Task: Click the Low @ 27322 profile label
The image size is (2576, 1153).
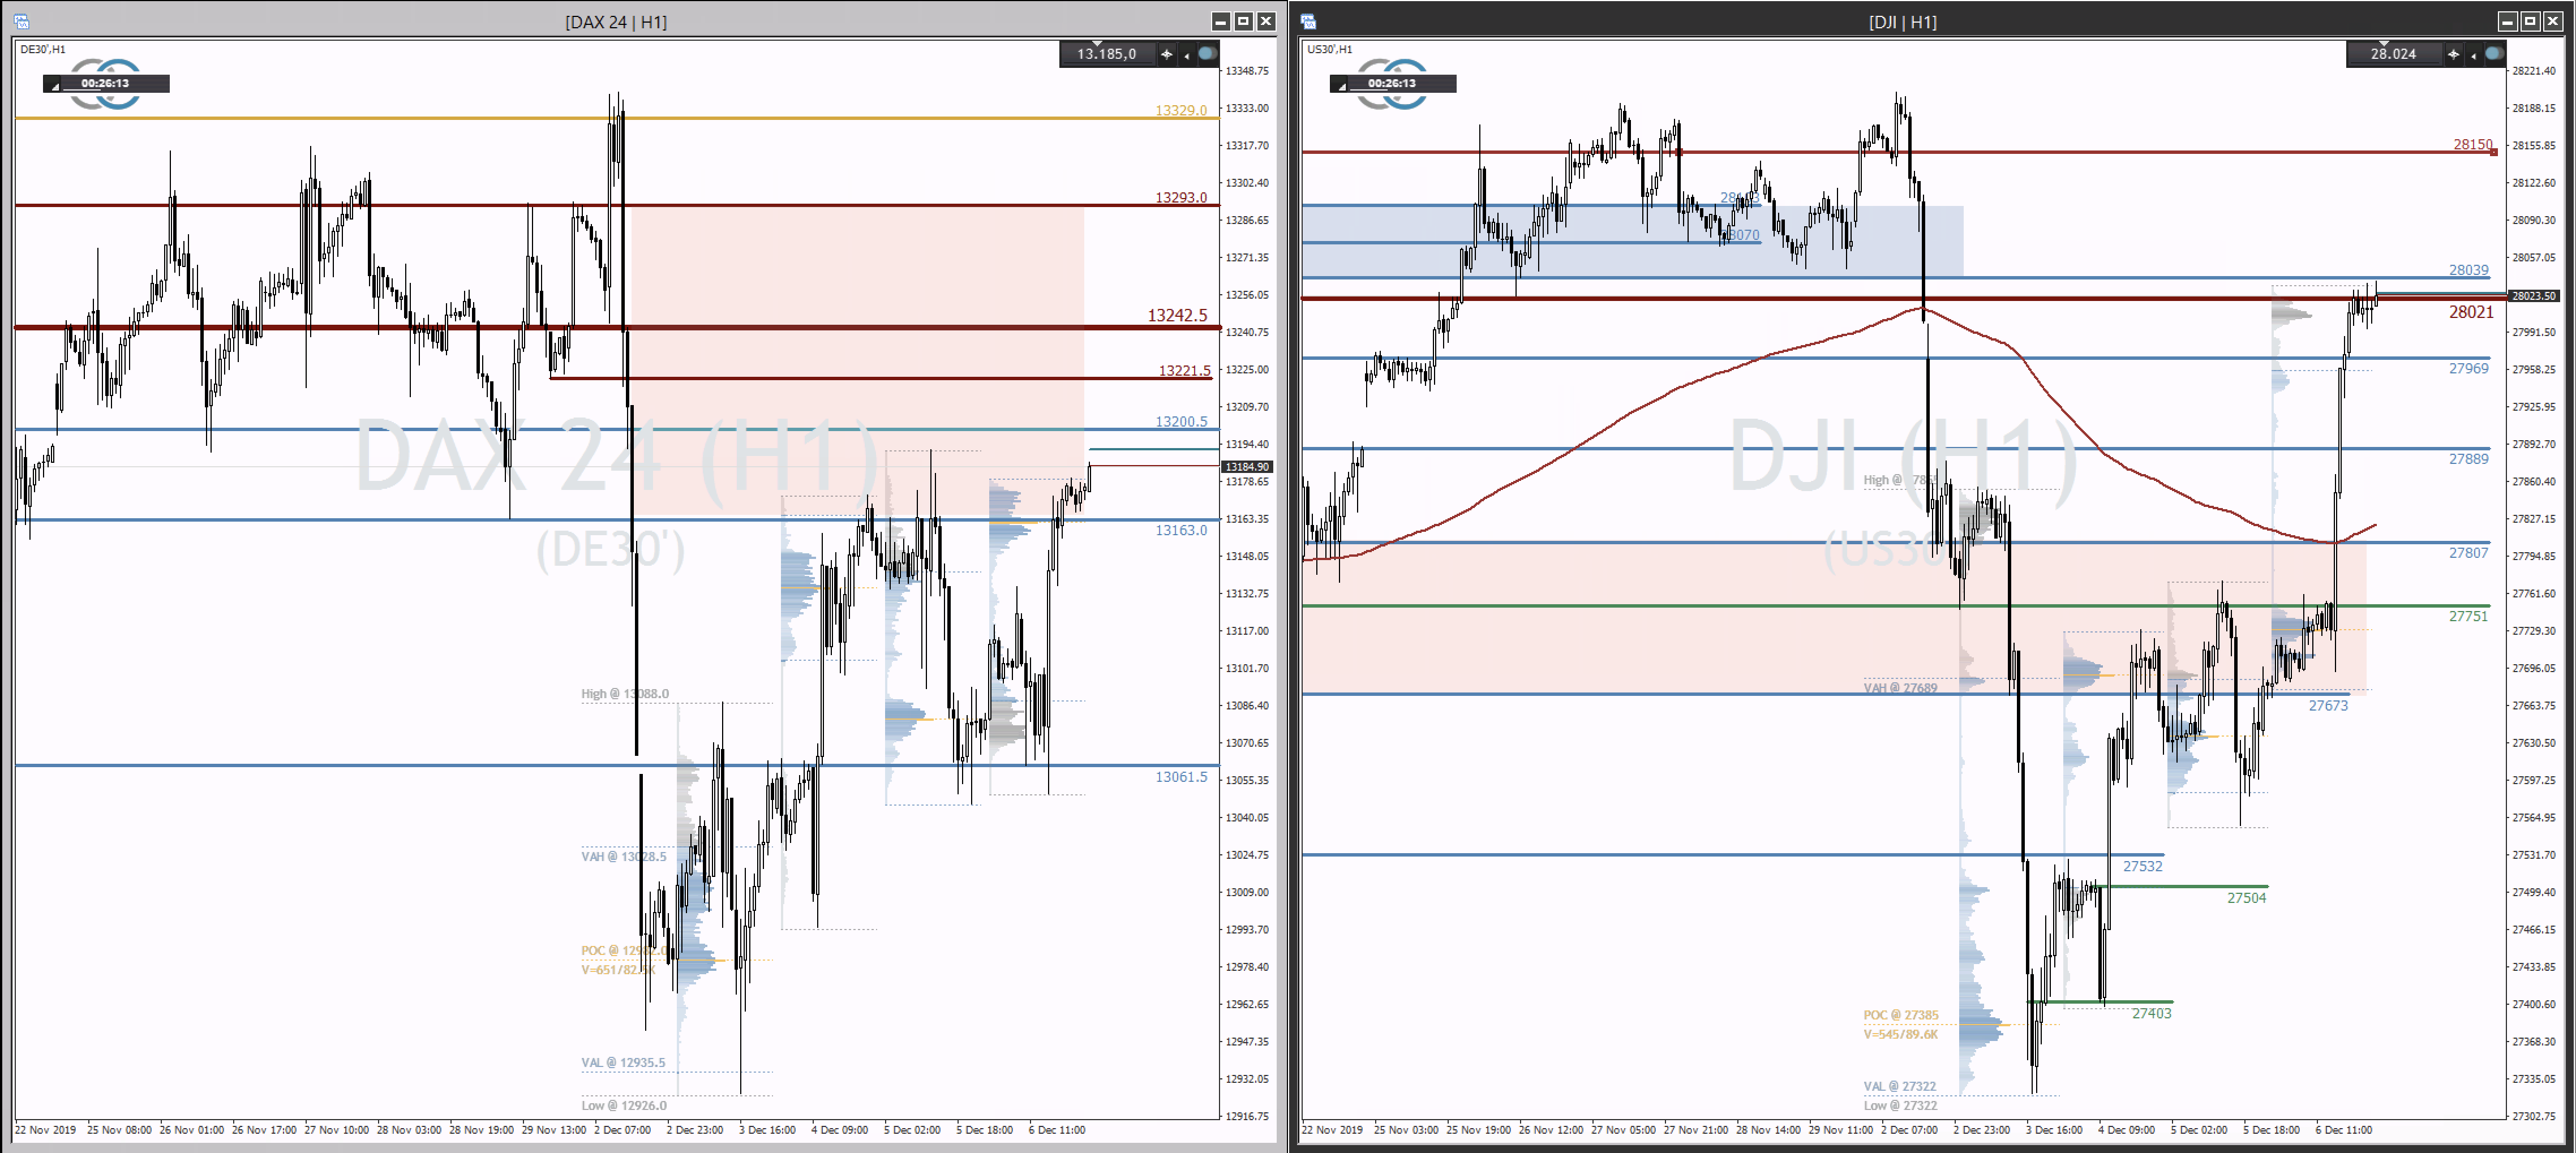Action: [1900, 1105]
